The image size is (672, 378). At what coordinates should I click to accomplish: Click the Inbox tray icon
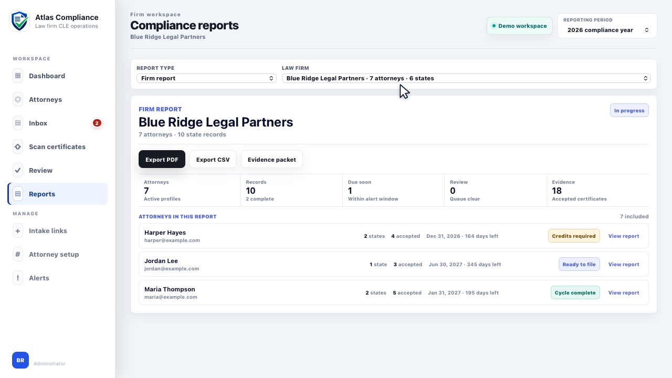click(x=18, y=123)
